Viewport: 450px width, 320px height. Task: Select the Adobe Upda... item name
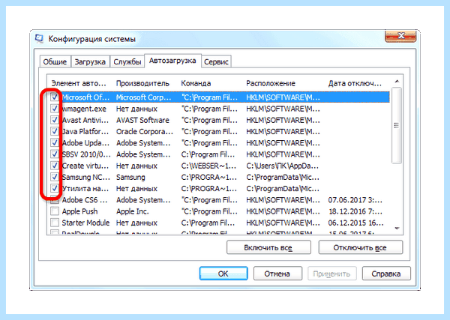click(85, 143)
